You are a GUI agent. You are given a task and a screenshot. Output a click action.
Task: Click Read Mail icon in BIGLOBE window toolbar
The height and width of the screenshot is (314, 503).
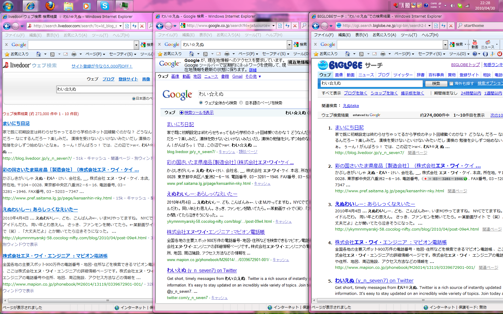pyautogui.click(x=375, y=54)
